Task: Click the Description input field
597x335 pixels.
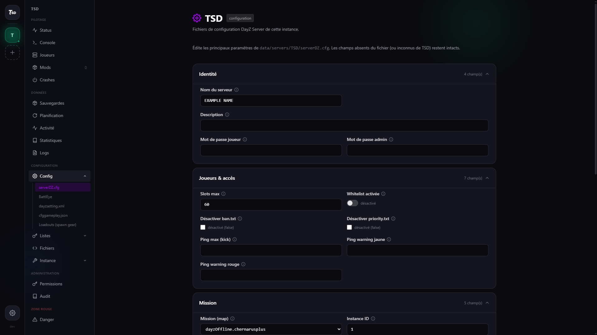Action: coord(344,125)
